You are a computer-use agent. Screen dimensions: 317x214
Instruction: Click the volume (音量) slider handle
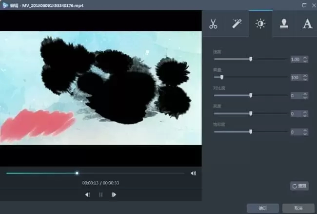click(x=222, y=77)
